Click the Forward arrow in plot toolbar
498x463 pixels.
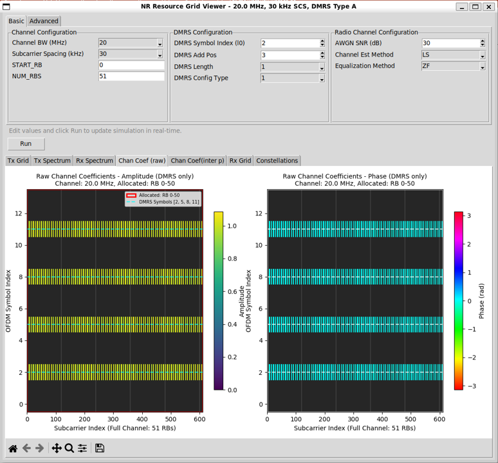[x=40, y=448]
